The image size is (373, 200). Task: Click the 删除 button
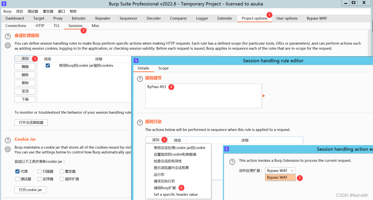point(25,75)
